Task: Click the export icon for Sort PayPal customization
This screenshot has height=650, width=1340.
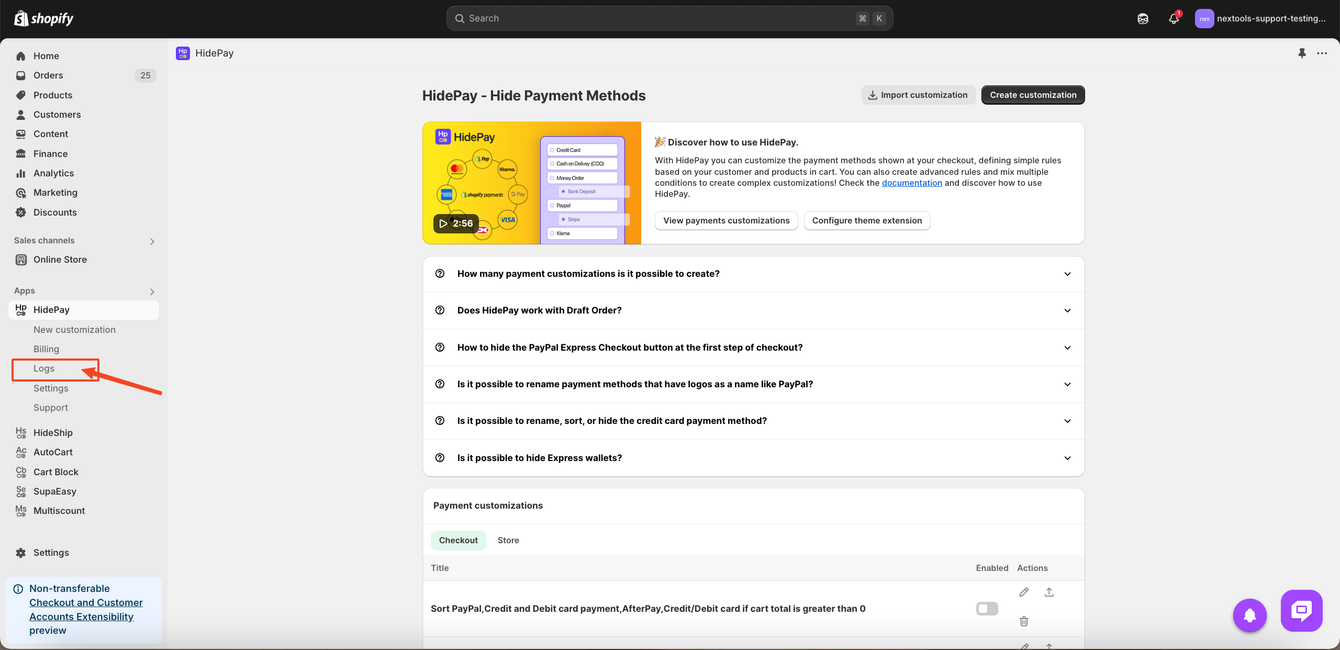Action: click(x=1049, y=592)
